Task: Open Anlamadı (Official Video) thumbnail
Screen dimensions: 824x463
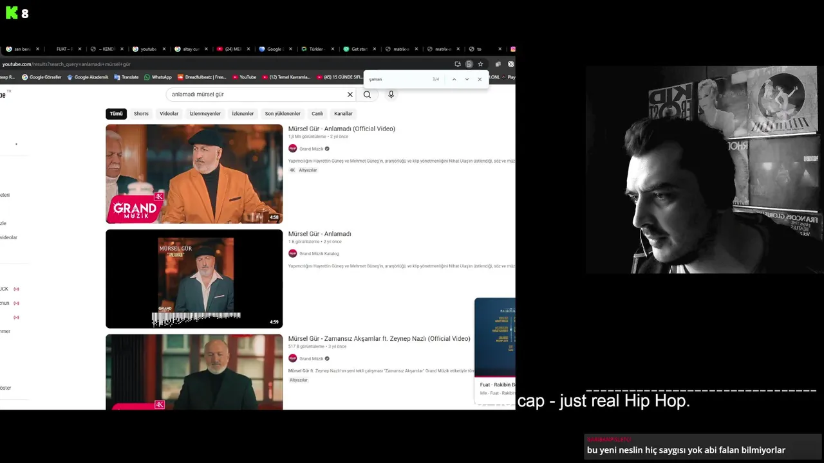Action: coord(194,174)
